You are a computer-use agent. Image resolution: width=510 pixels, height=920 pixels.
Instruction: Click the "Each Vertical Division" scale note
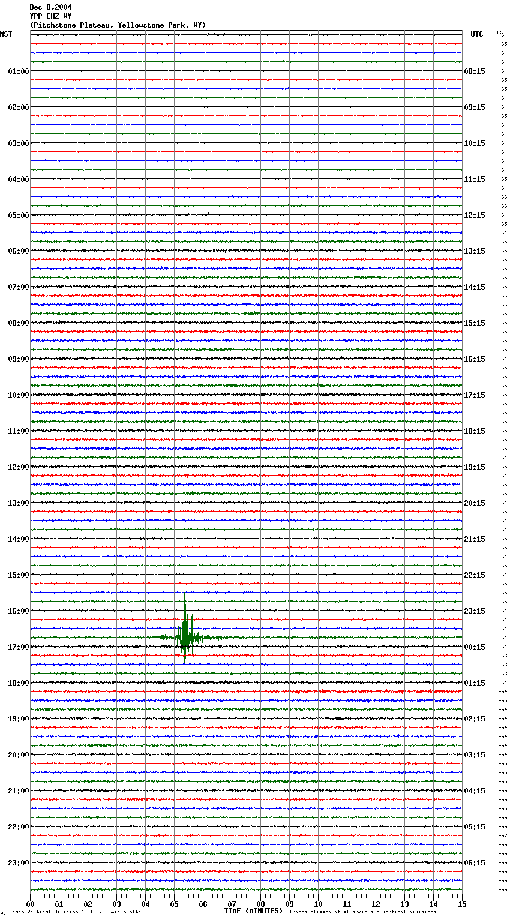point(76,912)
